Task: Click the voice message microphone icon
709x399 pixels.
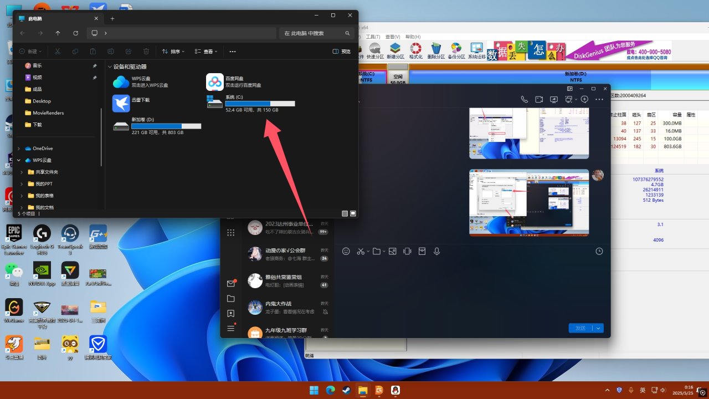Action: (x=436, y=251)
